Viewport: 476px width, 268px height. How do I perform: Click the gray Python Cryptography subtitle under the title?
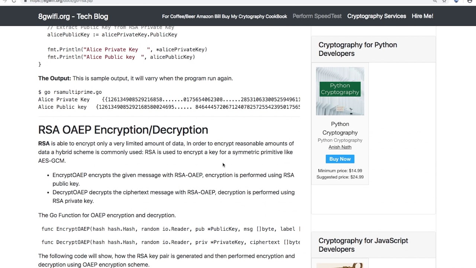pos(340,140)
